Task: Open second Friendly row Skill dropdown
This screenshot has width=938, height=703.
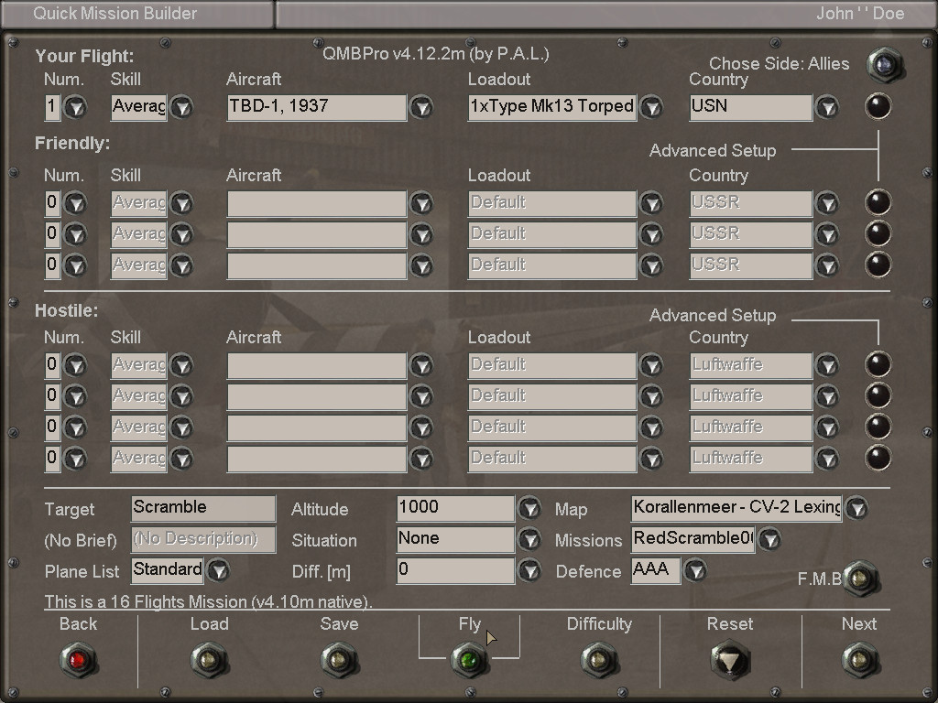Action: tap(182, 234)
